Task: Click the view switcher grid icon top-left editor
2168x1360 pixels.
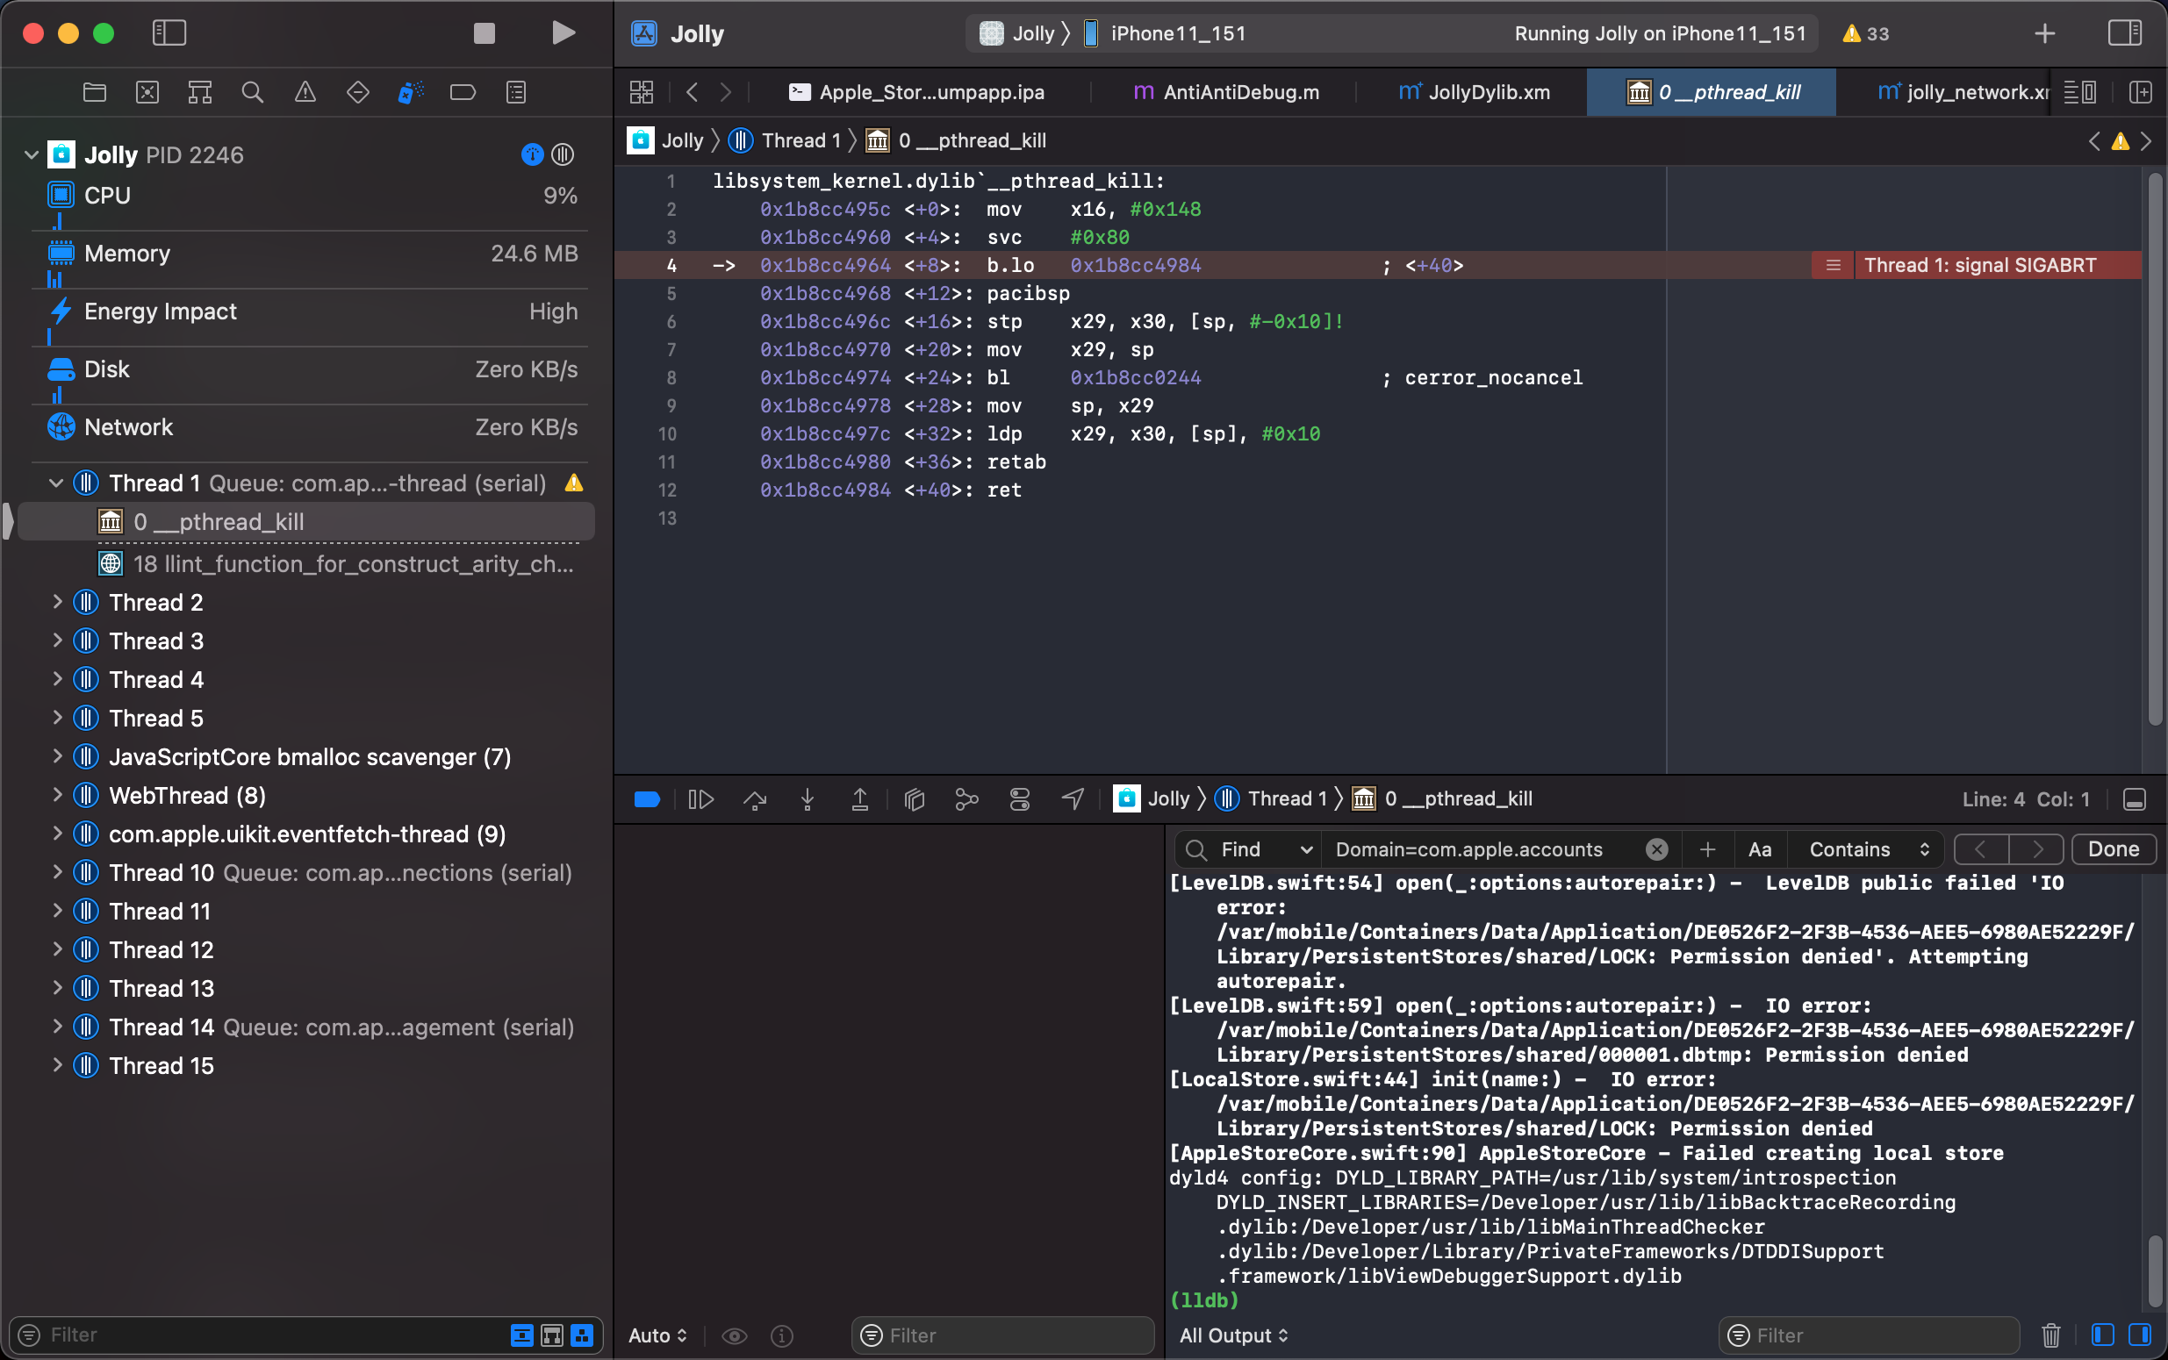Action: pyautogui.click(x=643, y=91)
